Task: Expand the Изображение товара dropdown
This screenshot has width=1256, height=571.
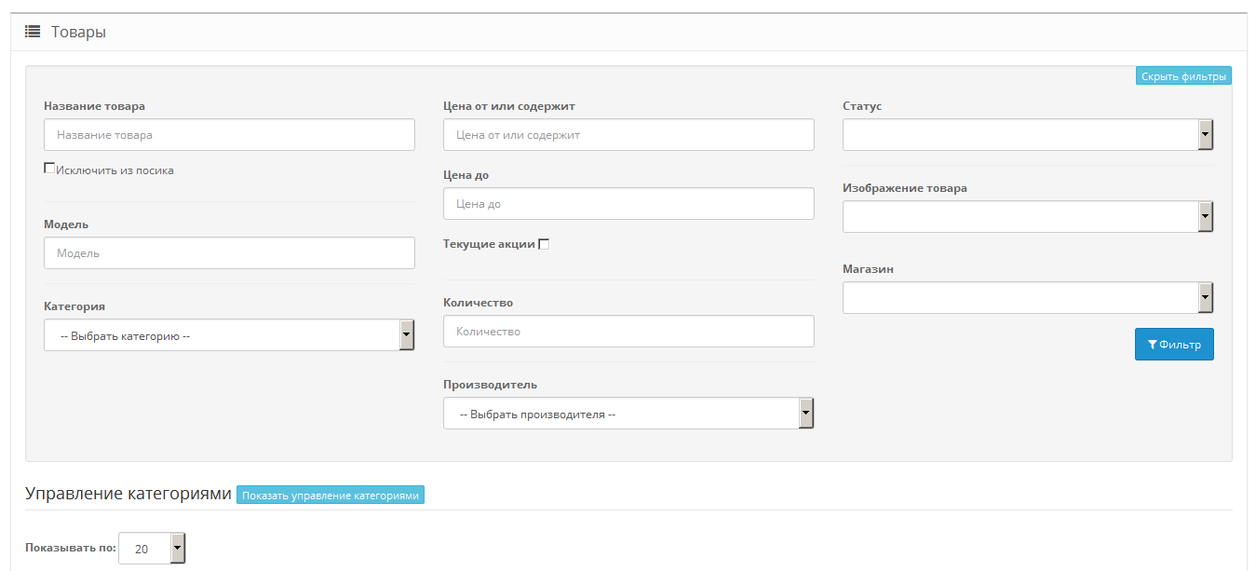Action: tap(1028, 216)
